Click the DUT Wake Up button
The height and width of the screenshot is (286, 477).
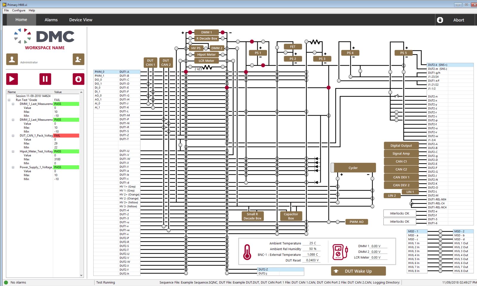click(x=358, y=271)
